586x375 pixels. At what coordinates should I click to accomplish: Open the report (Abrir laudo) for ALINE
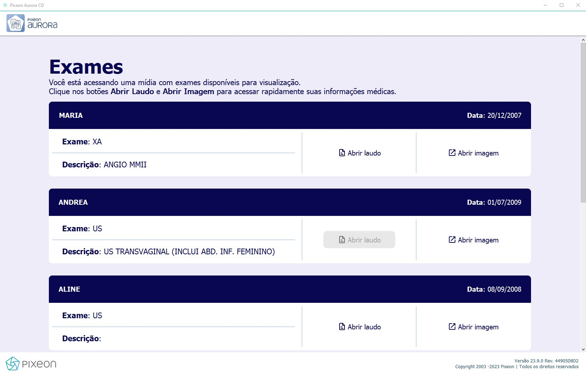pyautogui.click(x=359, y=327)
